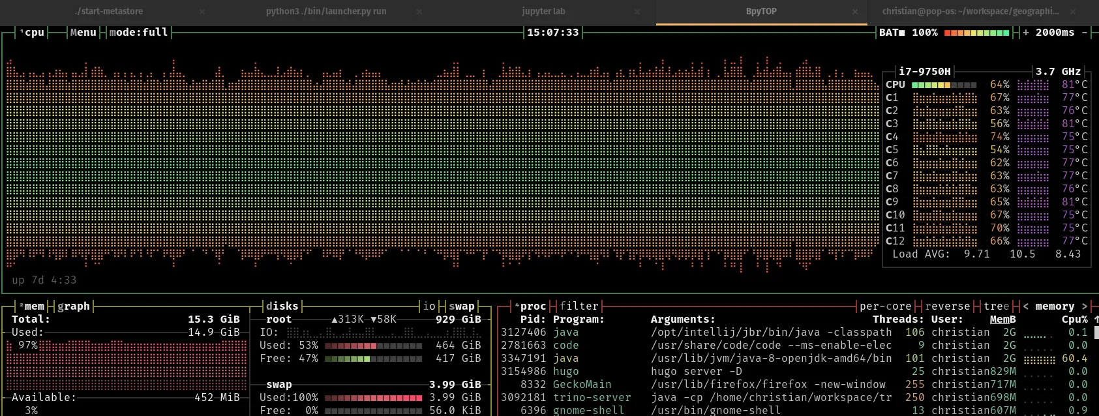Decrease update interval with the minus sign
Image resolution: width=1099 pixels, height=416 pixels.
point(1085,33)
